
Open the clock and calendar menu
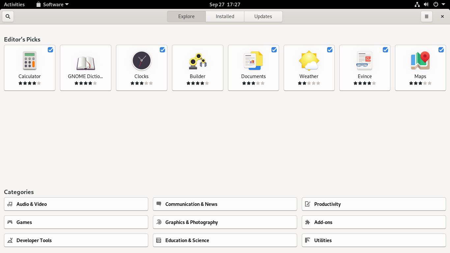click(225, 5)
